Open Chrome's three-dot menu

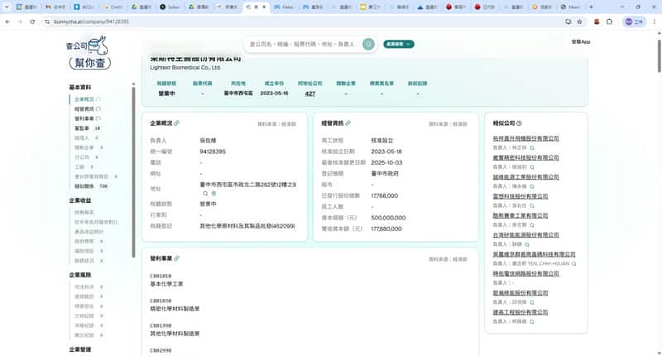click(x=653, y=22)
